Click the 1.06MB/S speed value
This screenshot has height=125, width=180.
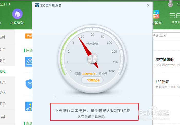pos(89,74)
